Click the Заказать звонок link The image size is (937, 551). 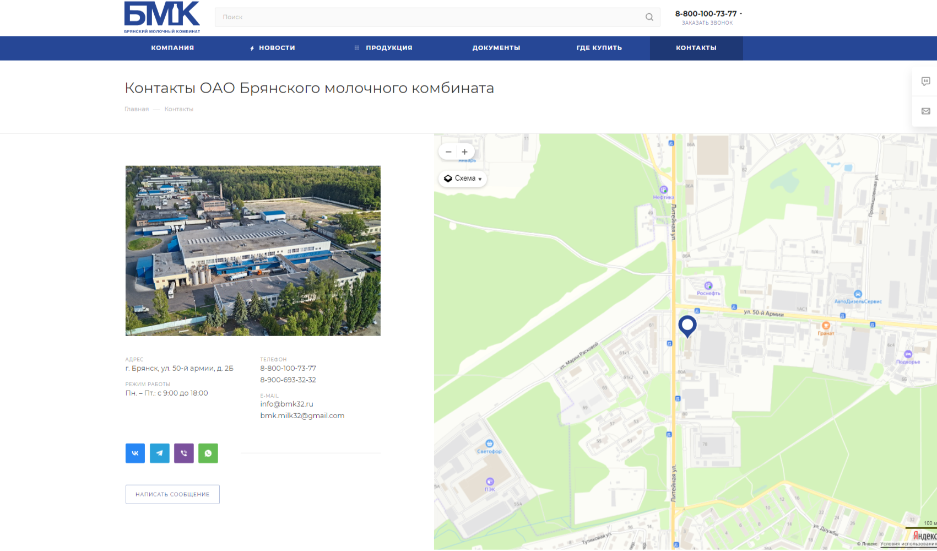[x=707, y=23]
